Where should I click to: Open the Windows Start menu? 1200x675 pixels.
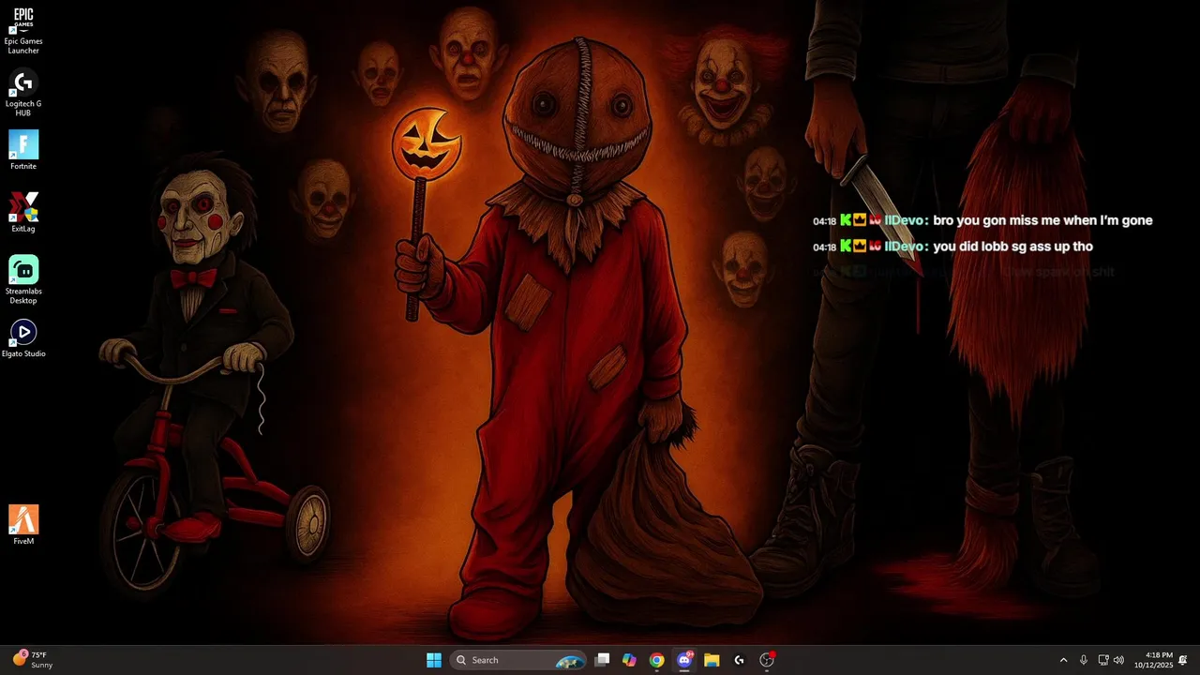(x=434, y=660)
